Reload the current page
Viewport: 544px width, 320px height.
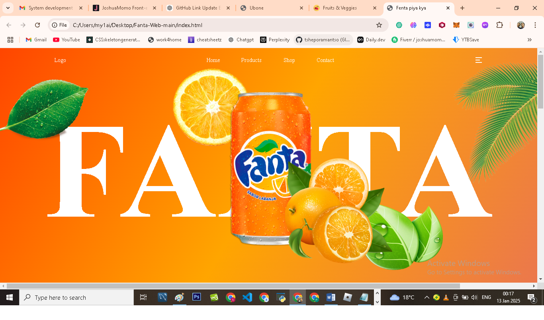coord(37,25)
